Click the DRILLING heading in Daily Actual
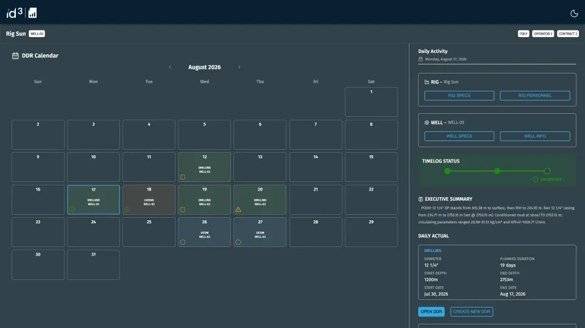585x328 pixels. coord(433,251)
